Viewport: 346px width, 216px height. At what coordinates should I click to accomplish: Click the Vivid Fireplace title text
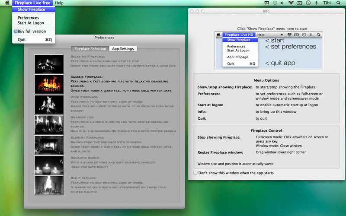click(84, 97)
